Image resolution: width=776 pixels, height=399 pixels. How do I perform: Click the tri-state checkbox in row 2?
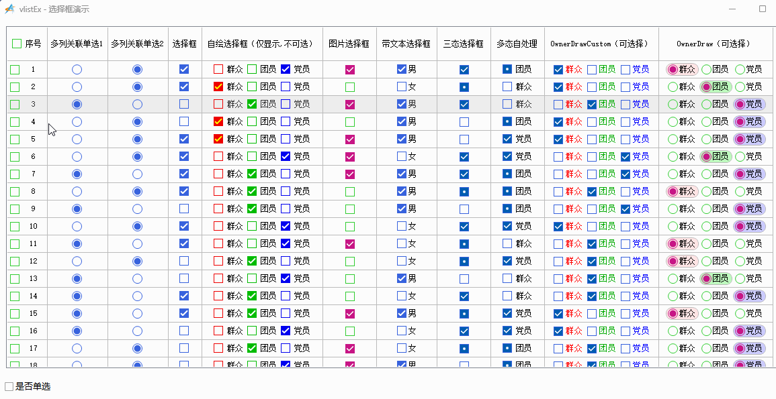pos(464,87)
